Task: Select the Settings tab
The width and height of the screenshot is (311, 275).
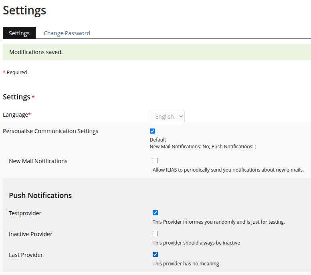Action: pyautogui.click(x=19, y=33)
